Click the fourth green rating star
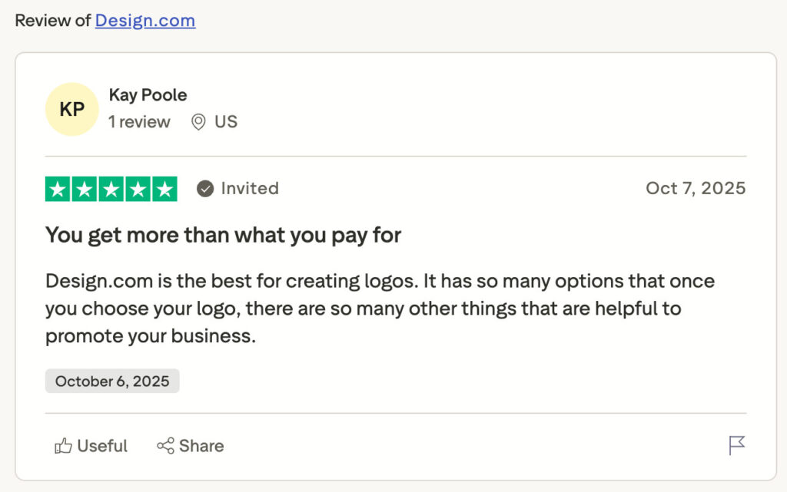This screenshot has height=492, width=787. pyautogui.click(x=138, y=189)
